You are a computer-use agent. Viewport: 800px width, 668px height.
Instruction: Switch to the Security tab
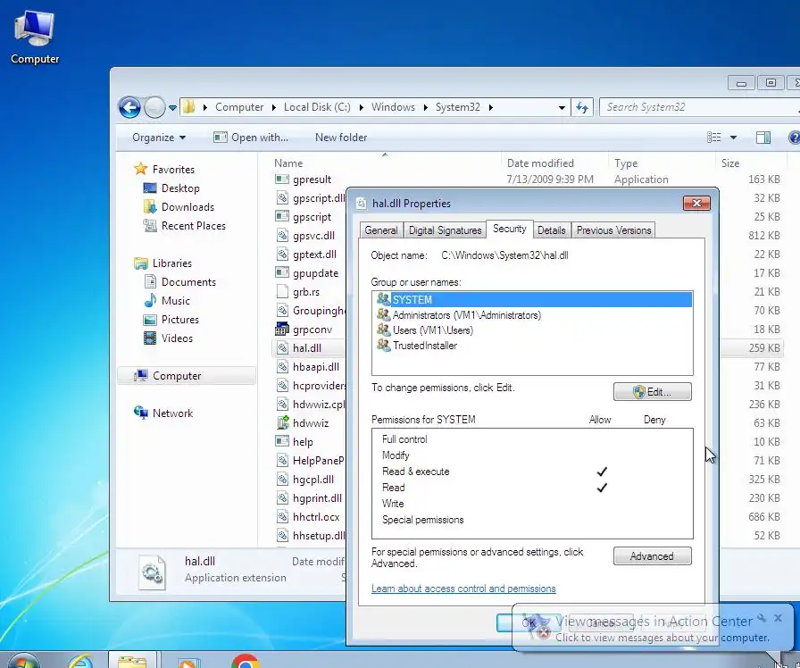click(509, 230)
